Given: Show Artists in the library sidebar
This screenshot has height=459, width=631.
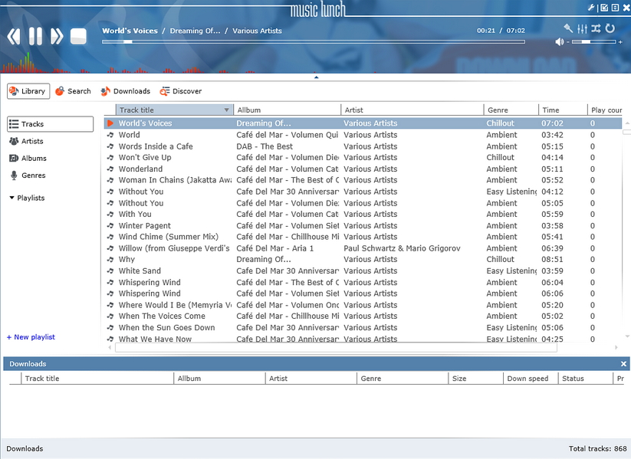Looking at the screenshot, I should 32,141.
